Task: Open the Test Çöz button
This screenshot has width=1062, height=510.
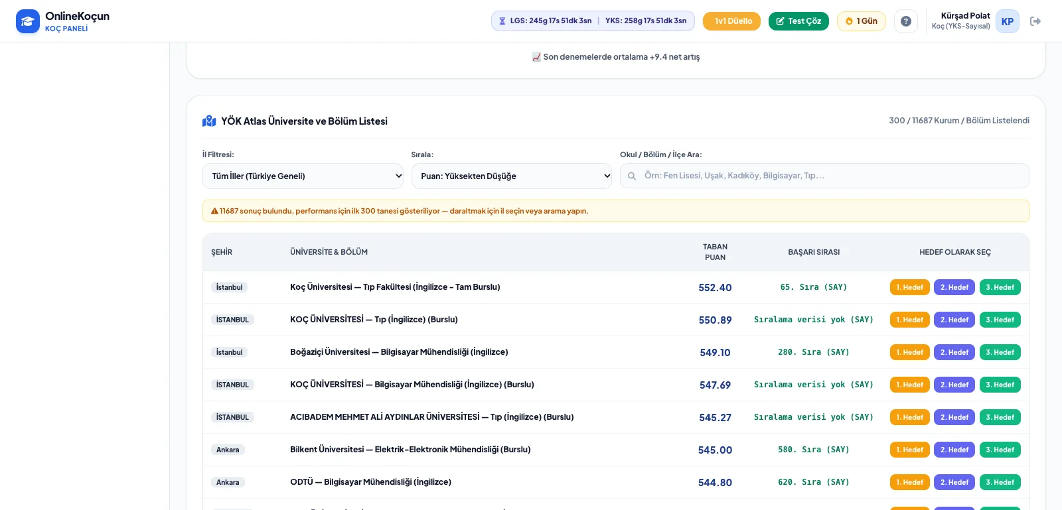Action: [798, 21]
